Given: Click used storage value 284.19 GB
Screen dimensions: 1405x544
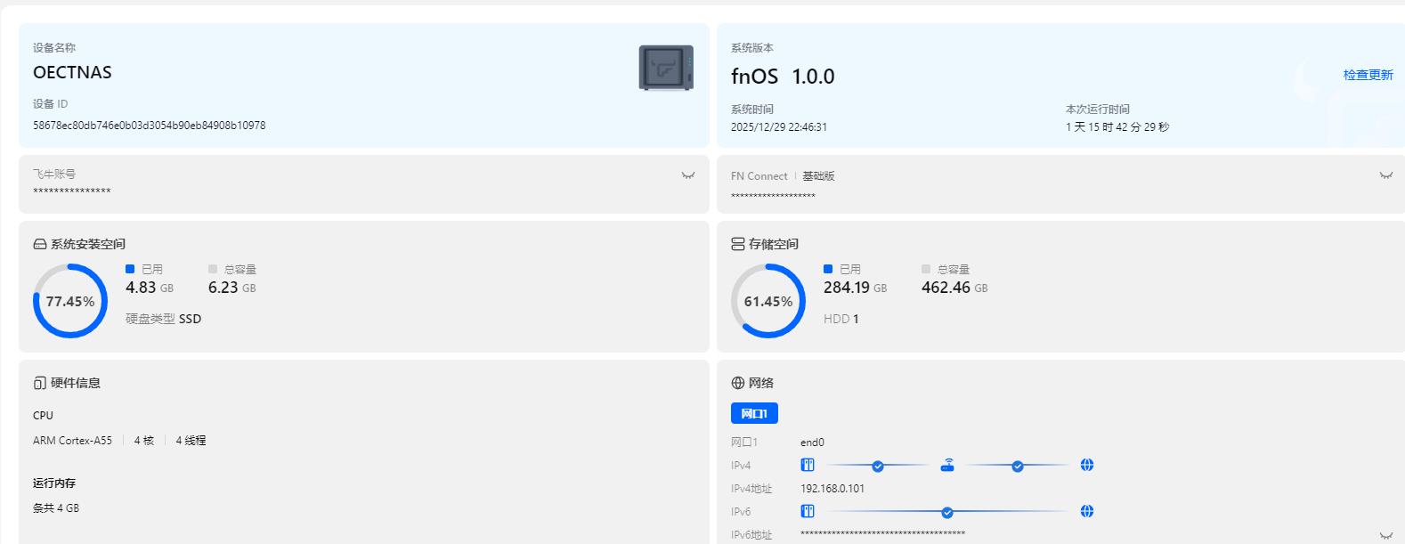Looking at the screenshot, I should [856, 288].
